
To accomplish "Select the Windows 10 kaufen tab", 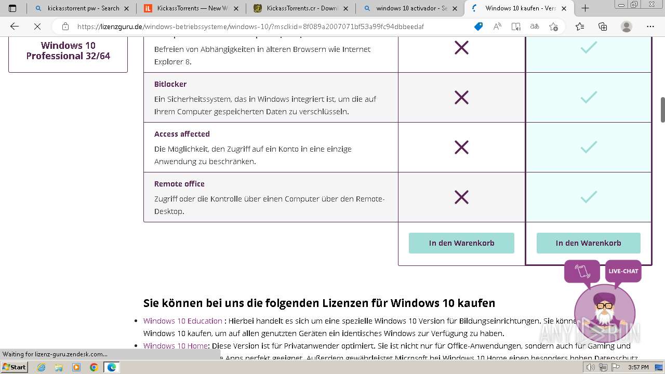I will click(x=520, y=8).
